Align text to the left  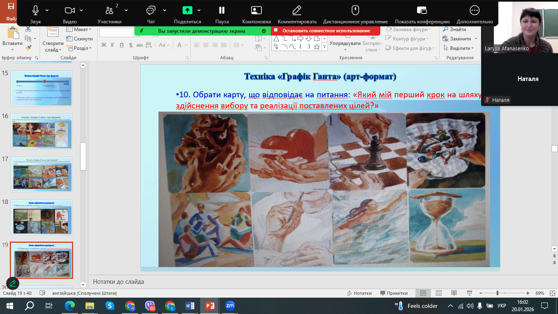pyautogui.click(x=197, y=45)
